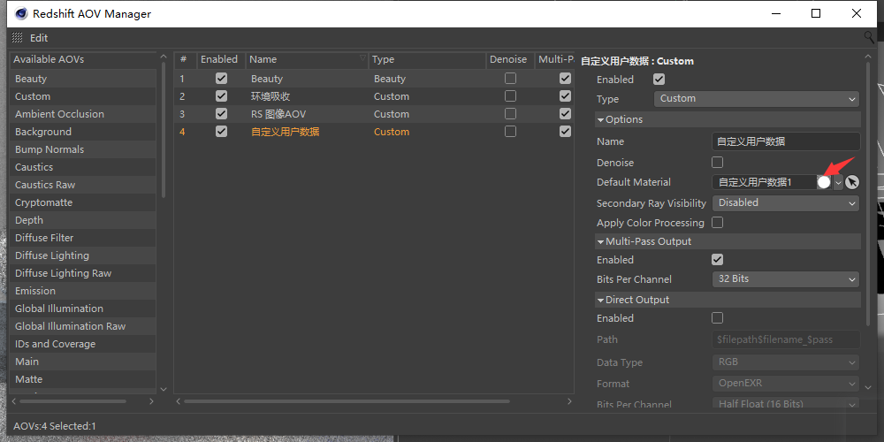
Task: Collapse the Options section
Action: pos(601,119)
